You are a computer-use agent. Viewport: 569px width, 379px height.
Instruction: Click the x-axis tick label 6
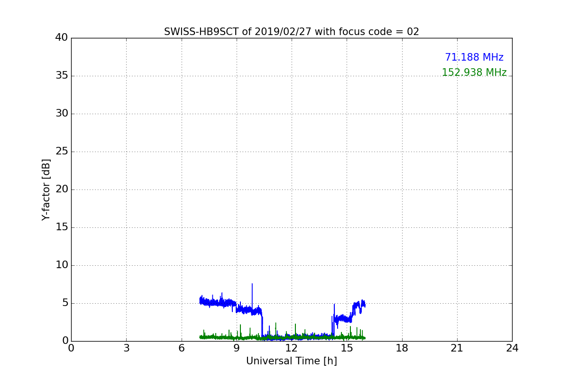point(182,348)
